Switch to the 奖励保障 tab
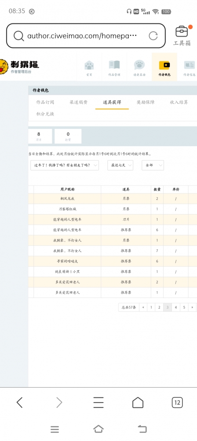This screenshot has height=441, width=197. point(146,102)
